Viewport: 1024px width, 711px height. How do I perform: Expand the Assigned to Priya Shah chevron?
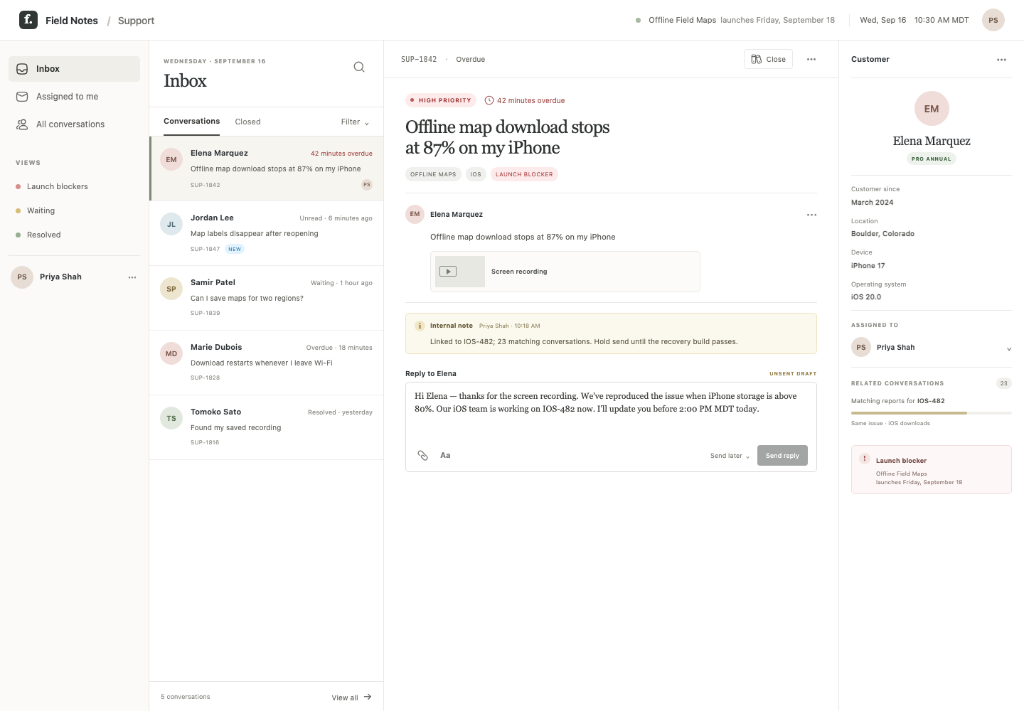click(x=1008, y=348)
